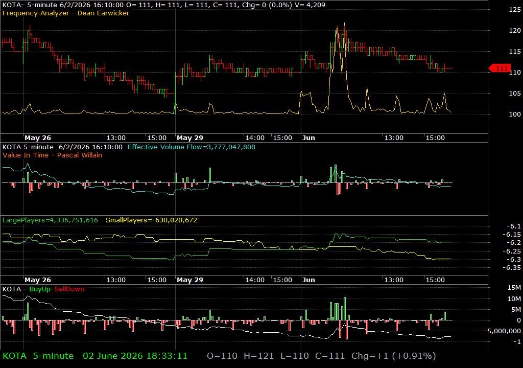
Task: Click the 'Chg=+1 (+0.91%)' status value
Action: click(394, 356)
